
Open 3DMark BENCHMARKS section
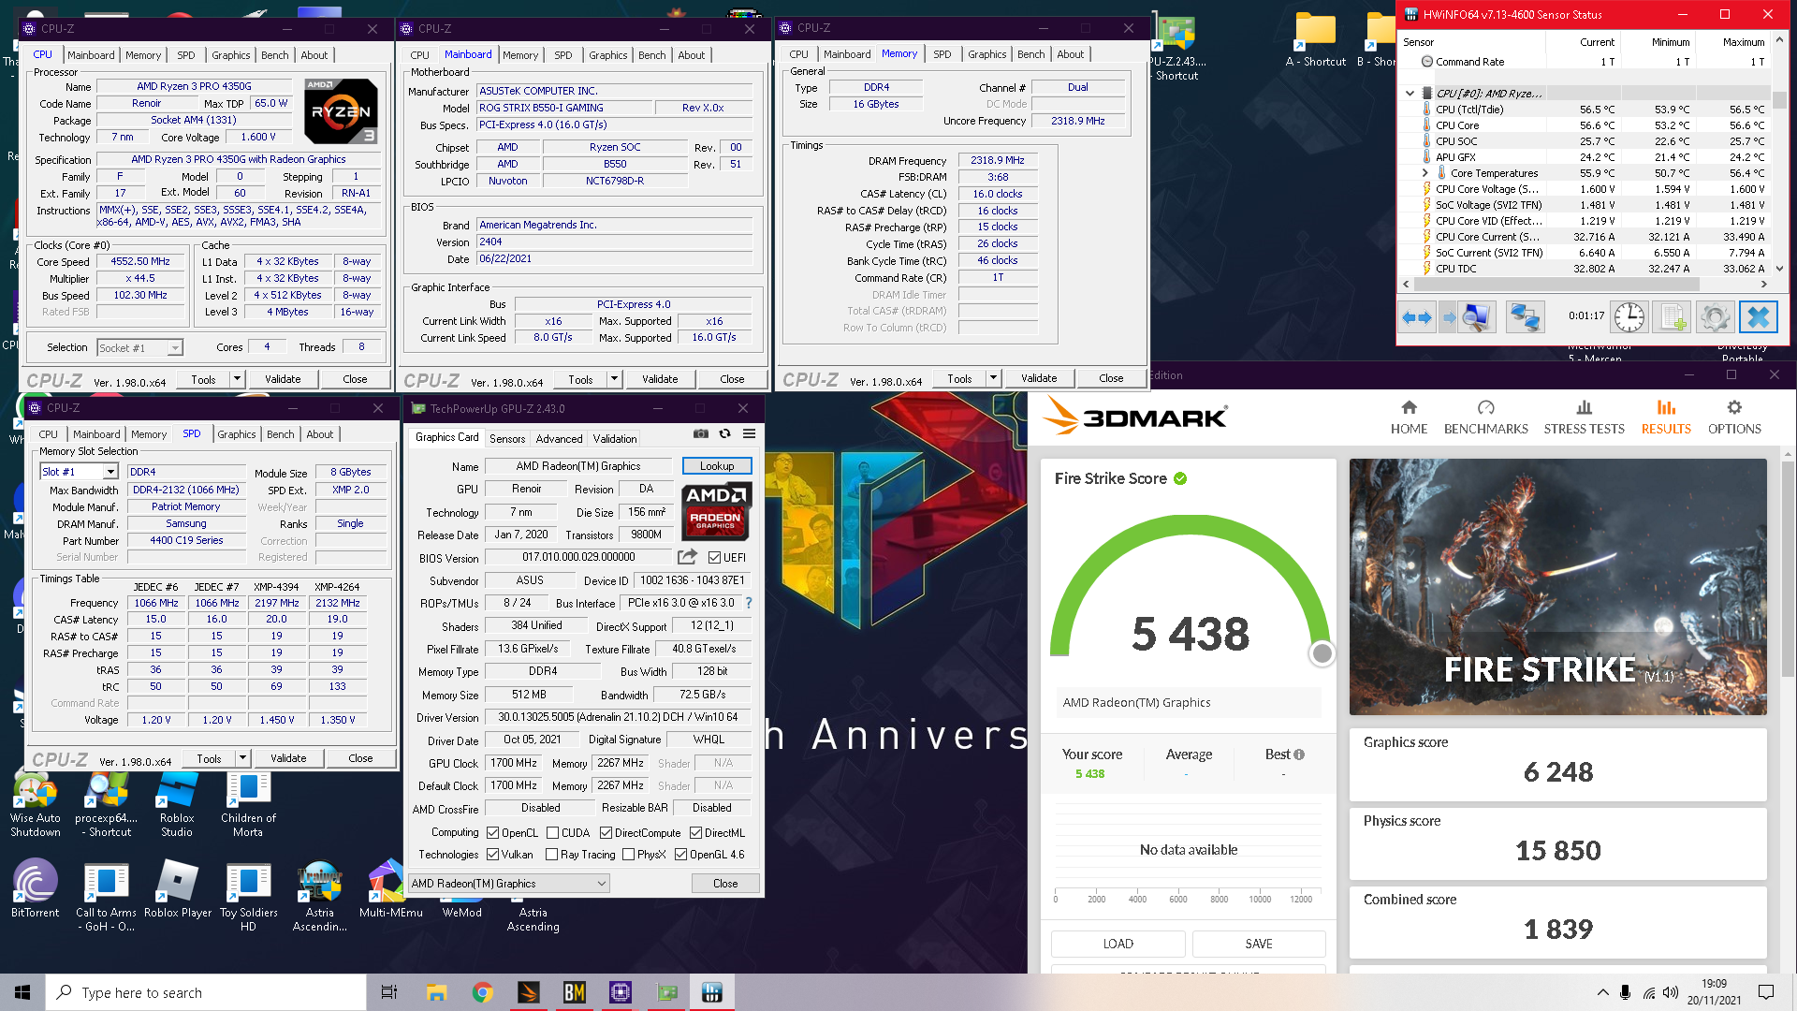[1485, 418]
